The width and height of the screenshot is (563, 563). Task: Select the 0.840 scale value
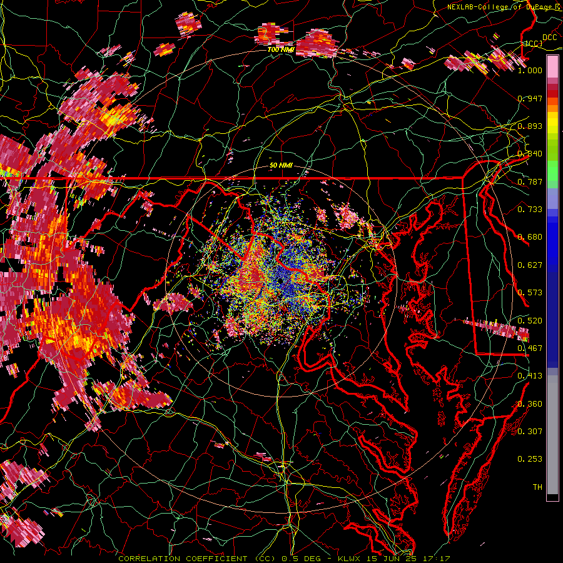(530, 154)
